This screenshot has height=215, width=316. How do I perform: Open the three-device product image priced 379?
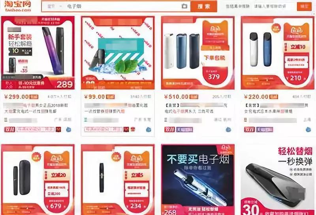(x=198, y=53)
